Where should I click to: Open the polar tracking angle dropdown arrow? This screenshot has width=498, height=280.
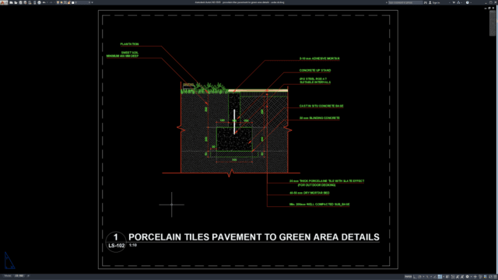[423, 277]
